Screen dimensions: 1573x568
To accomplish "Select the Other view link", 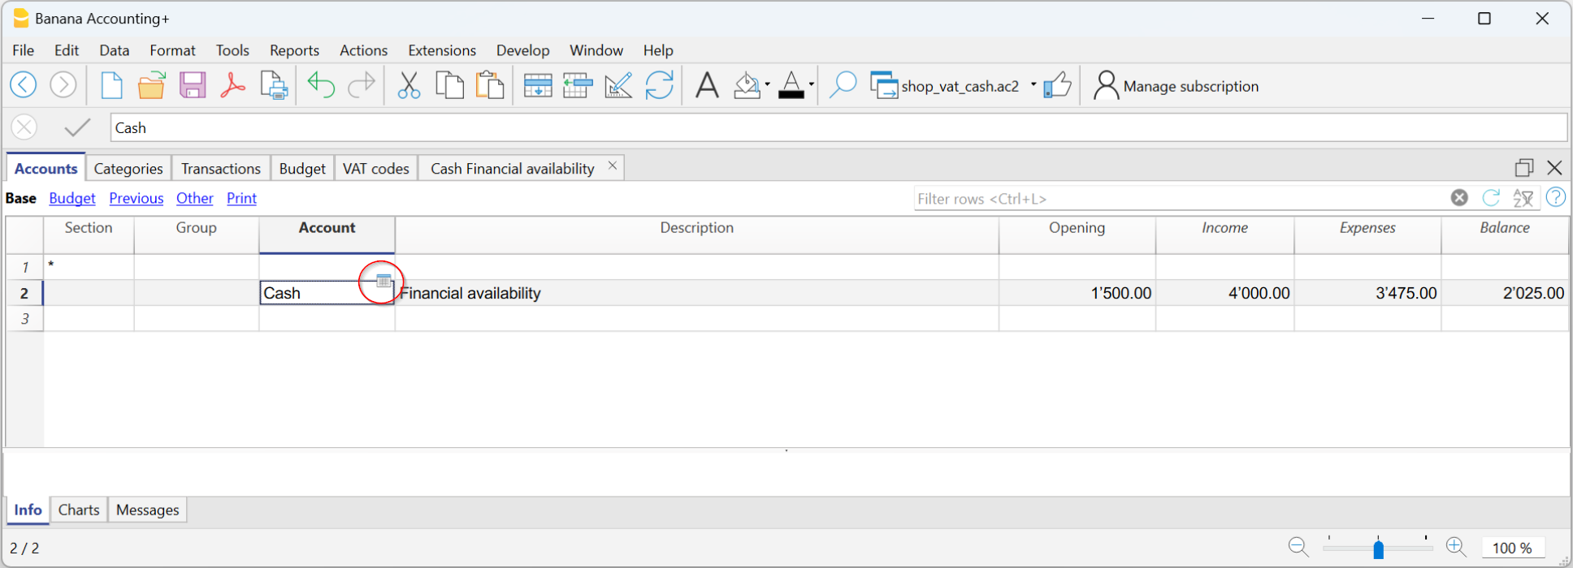I will 195,198.
